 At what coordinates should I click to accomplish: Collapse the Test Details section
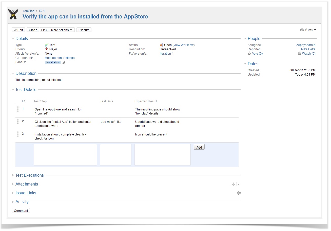click(x=13, y=90)
